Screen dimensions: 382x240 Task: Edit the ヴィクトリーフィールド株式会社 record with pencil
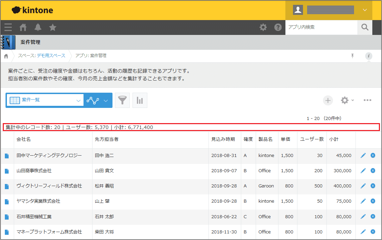(363, 186)
